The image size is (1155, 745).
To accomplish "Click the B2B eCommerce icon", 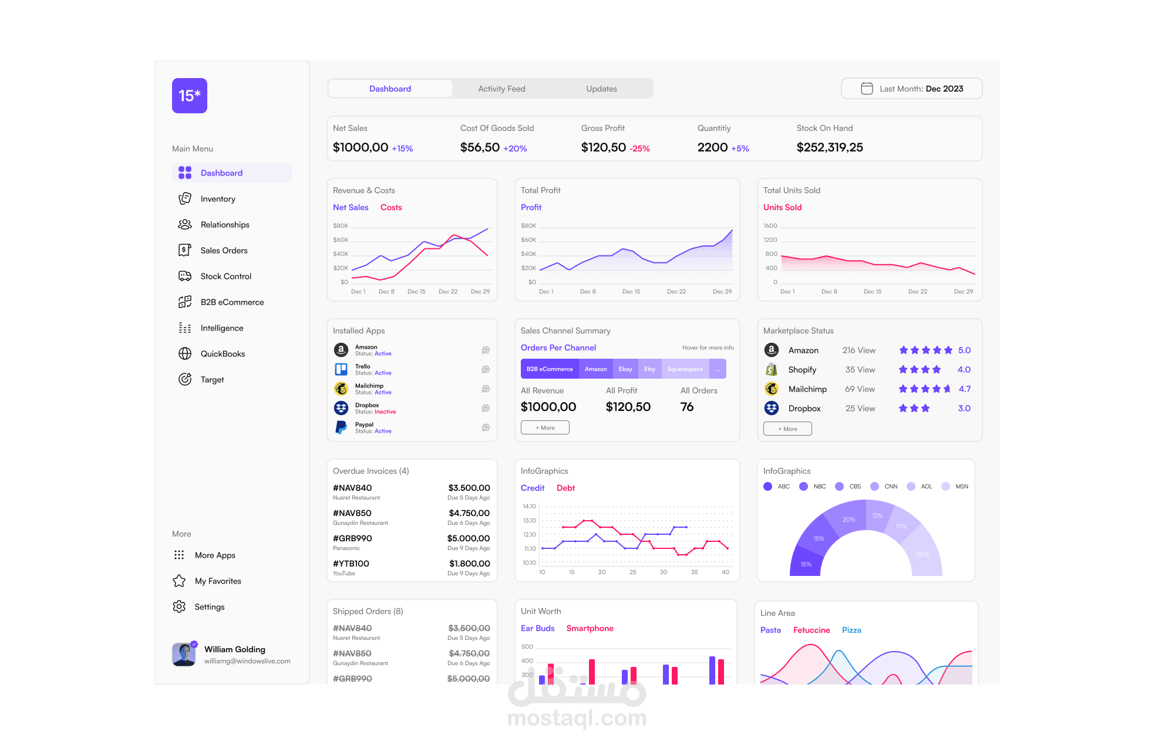I will click(185, 302).
